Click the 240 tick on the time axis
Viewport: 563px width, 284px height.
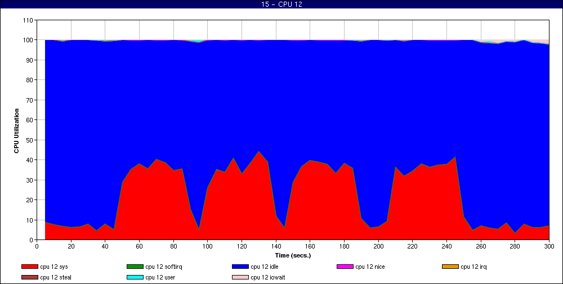[446, 246]
